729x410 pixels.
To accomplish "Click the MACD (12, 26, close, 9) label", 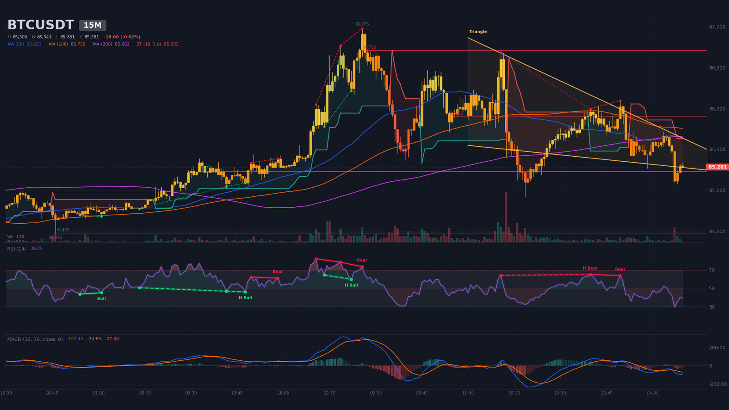I will coord(35,339).
